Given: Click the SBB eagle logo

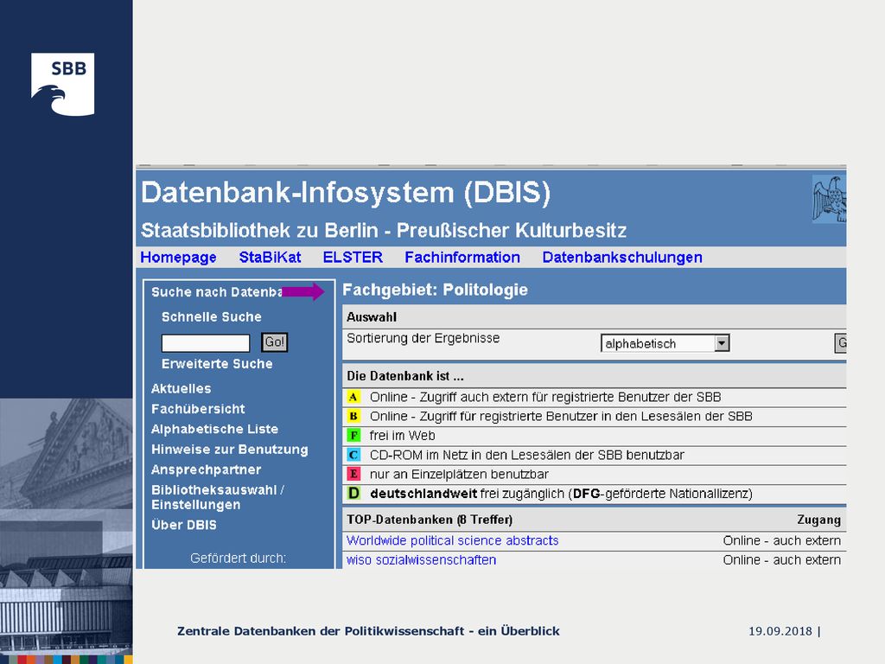Looking at the screenshot, I should (62, 84).
